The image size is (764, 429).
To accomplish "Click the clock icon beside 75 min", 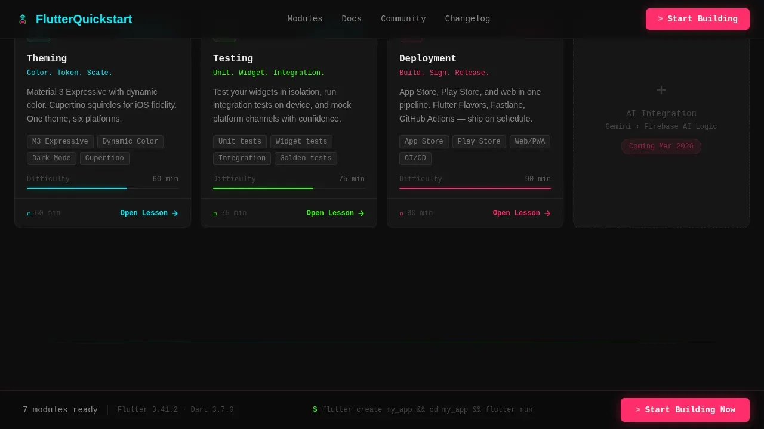I will [x=215, y=213].
